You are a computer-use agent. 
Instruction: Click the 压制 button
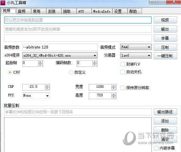click(165, 47)
